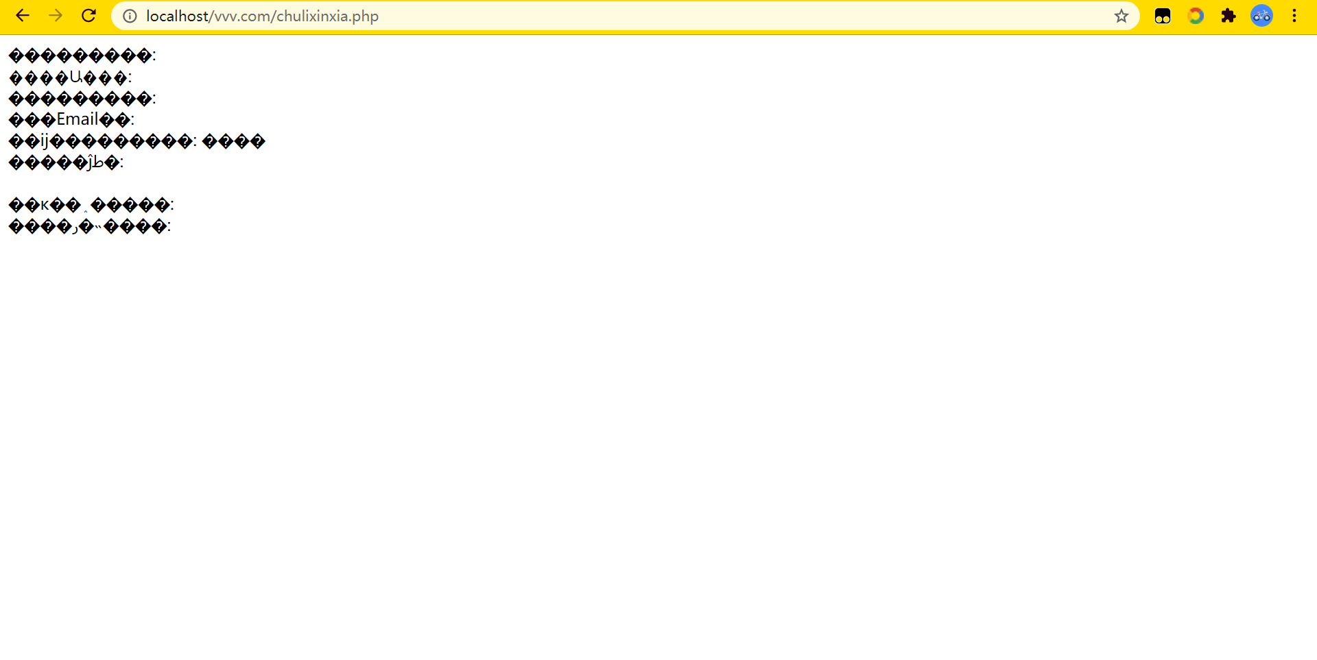Open the profile avatar menu
Viewport: 1317px width, 660px height.
click(1261, 16)
